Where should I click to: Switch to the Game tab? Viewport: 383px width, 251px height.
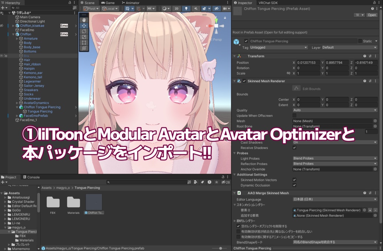tap(108, 3)
